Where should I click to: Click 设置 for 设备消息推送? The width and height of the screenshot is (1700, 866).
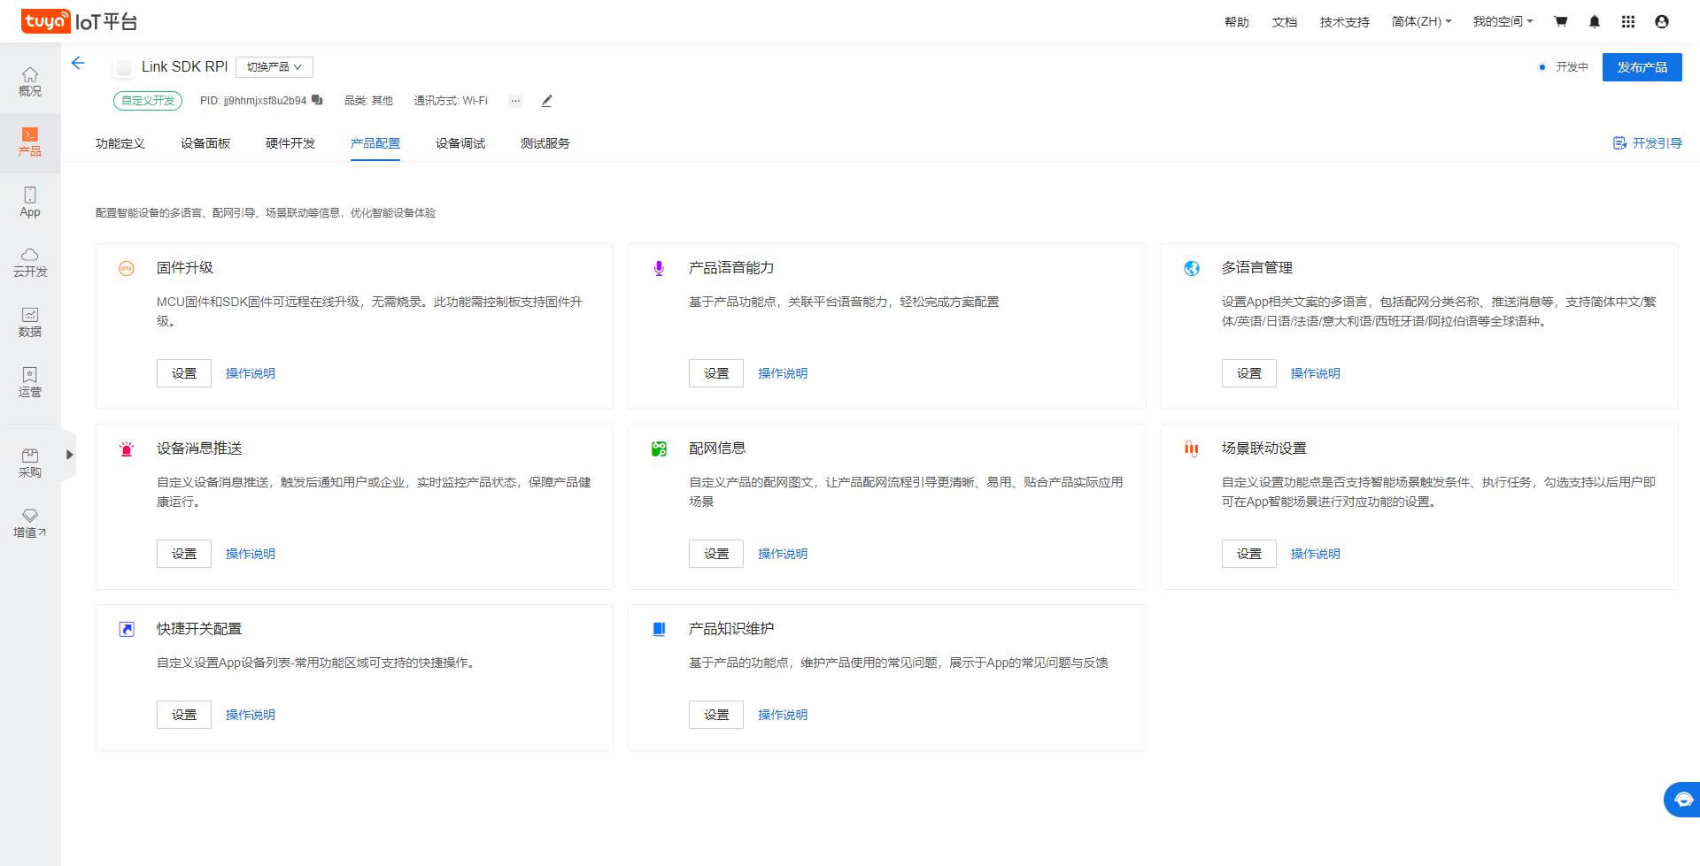[x=184, y=554]
